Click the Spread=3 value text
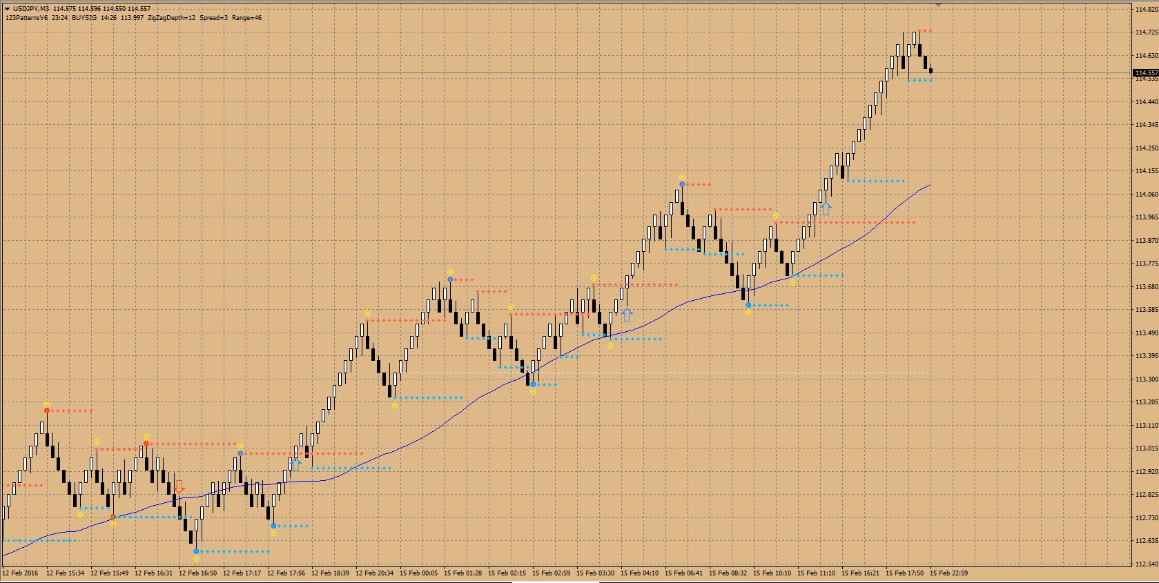The height and width of the screenshot is (583, 1159). pos(213,18)
